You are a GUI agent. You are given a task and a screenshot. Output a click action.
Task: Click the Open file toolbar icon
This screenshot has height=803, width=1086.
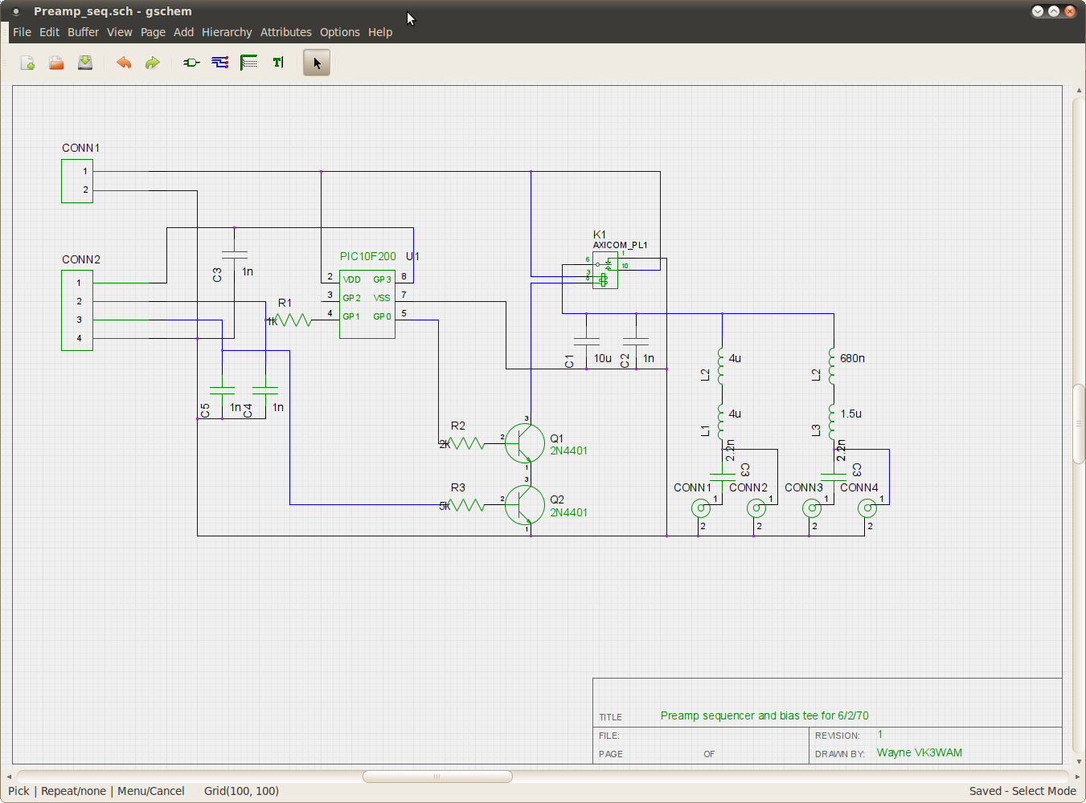(x=56, y=63)
